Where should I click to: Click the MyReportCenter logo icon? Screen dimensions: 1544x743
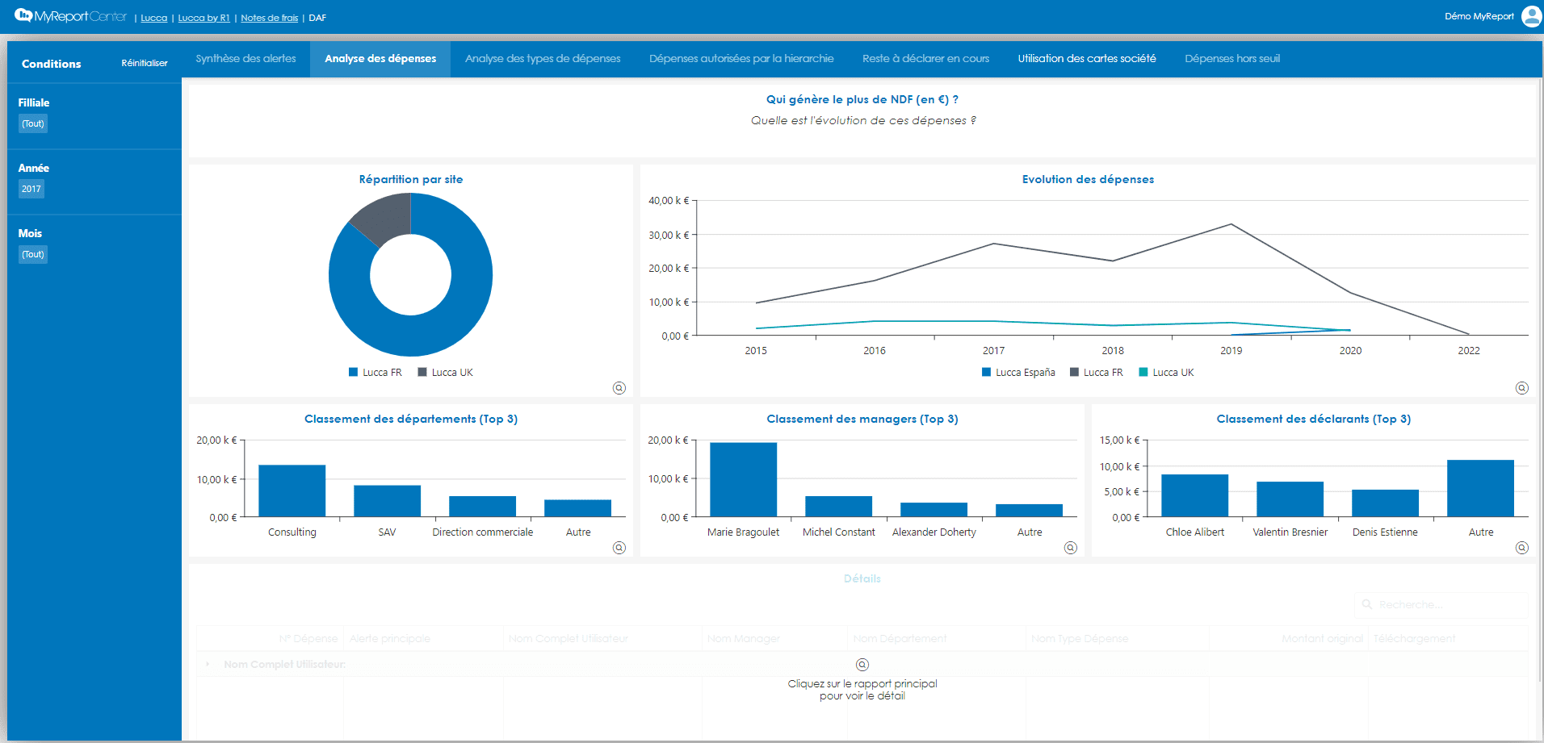coord(23,16)
